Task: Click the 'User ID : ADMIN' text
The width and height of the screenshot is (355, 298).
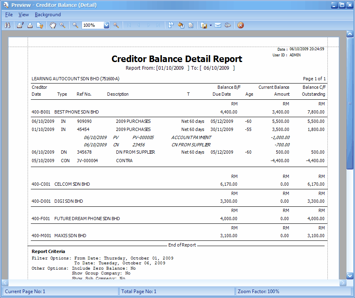Action: click(x=286, y=55)
